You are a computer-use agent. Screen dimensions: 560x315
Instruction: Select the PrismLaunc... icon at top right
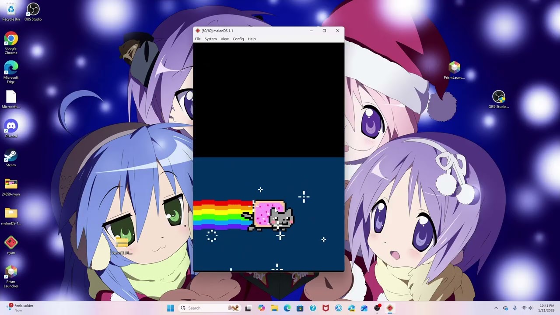[x=454, y=70]
